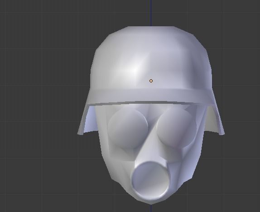Click the horizontal brim band of helmet
260x212 pixels.
[151, 97]
